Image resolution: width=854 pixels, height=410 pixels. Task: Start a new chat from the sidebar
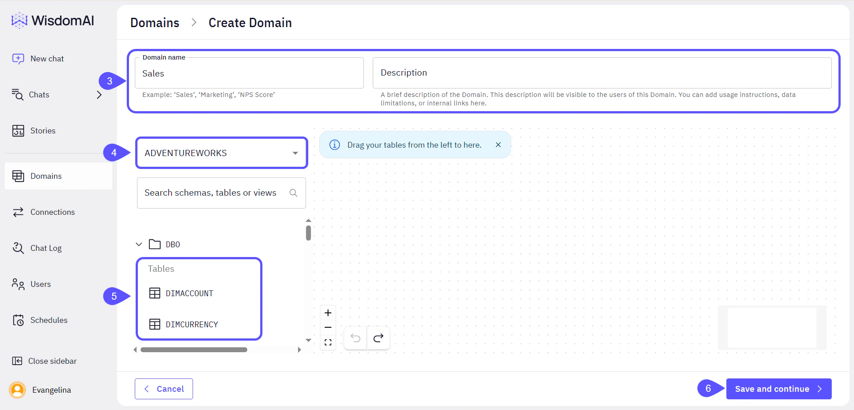click(47, 58)
